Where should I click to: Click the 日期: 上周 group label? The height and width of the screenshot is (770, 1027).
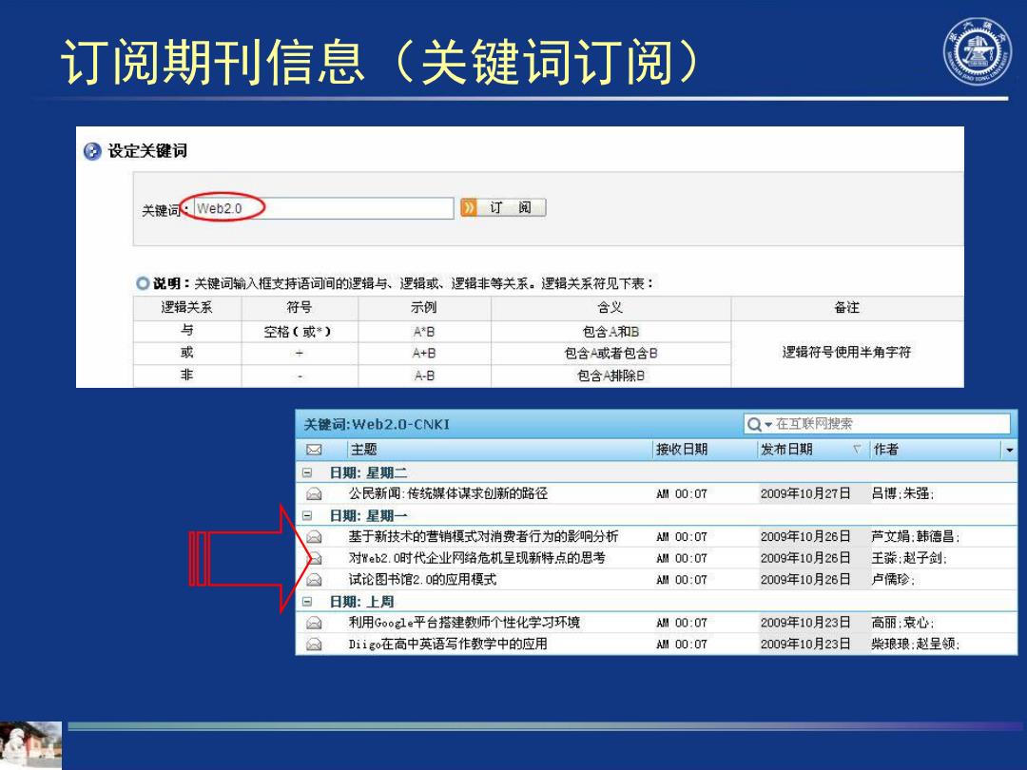click(361, 602)
